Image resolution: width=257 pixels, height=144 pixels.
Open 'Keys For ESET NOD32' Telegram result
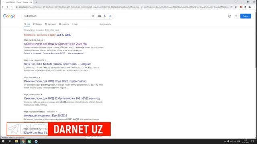(x=57, y=64)
